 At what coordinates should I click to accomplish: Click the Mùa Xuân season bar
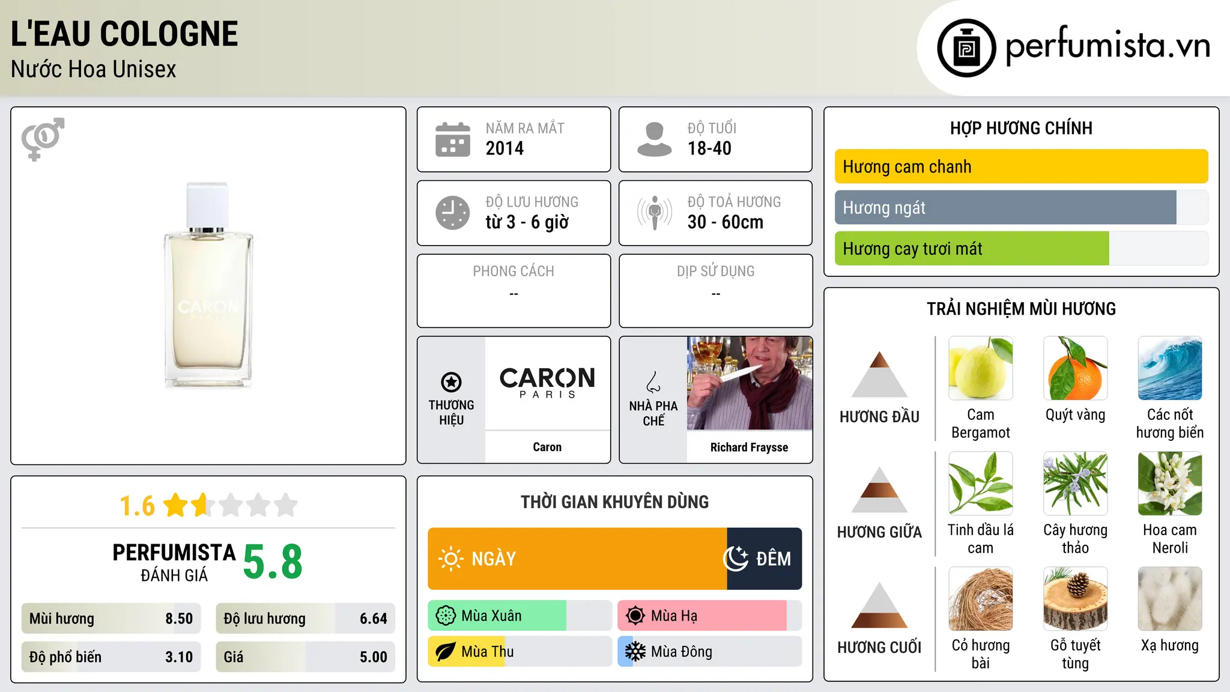tap(520, 616)
